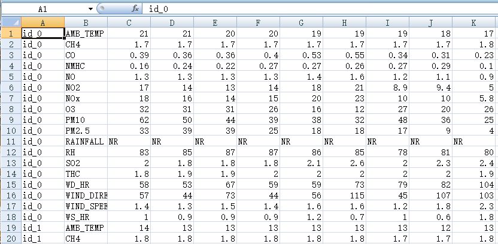
Task: Select column D header
Action: pos(172,22)
